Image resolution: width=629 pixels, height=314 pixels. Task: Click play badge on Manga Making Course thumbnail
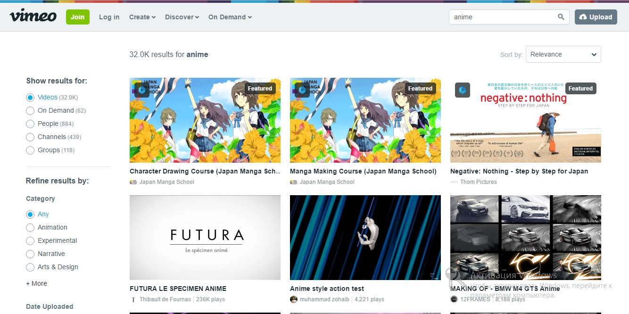coord(302,90)
